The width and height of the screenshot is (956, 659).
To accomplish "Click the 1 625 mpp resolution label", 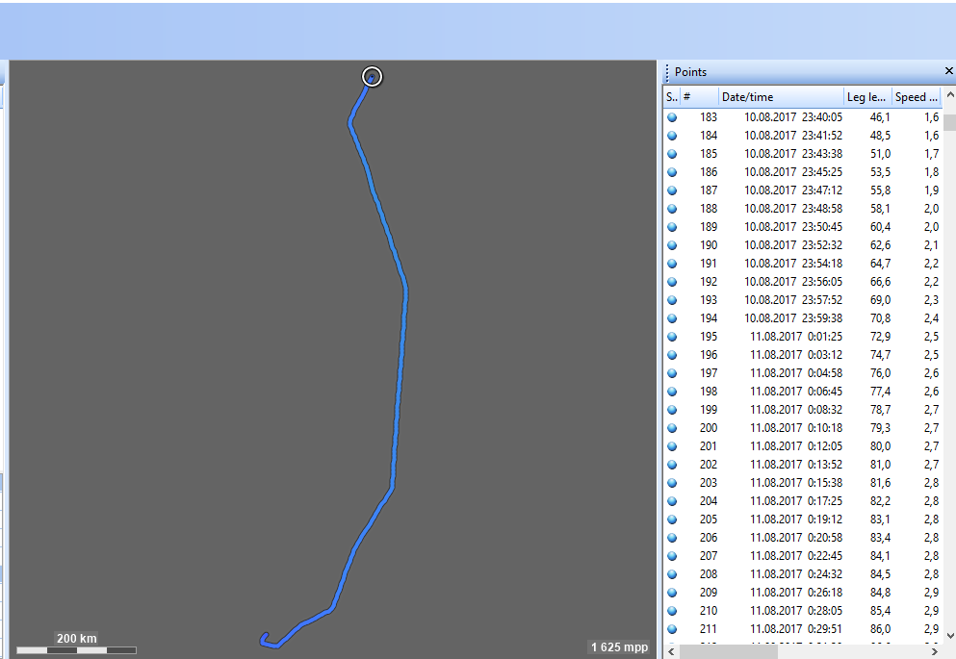I will pyautogui.click(x=619, y=647).
